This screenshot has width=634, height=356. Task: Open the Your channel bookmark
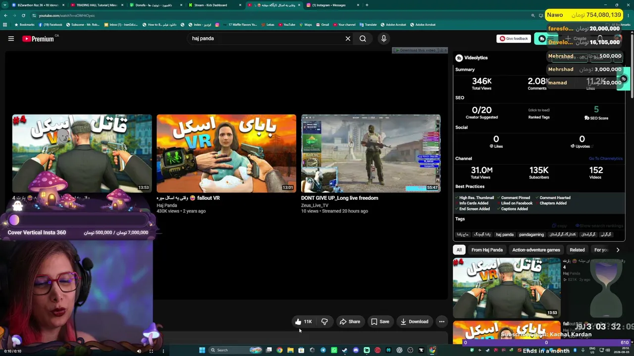[x=344, y=25]
